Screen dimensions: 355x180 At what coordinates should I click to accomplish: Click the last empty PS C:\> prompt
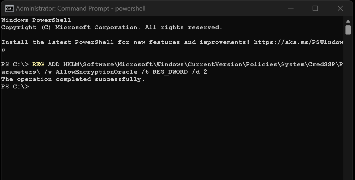pyautogui.click(x=15, y=87)
